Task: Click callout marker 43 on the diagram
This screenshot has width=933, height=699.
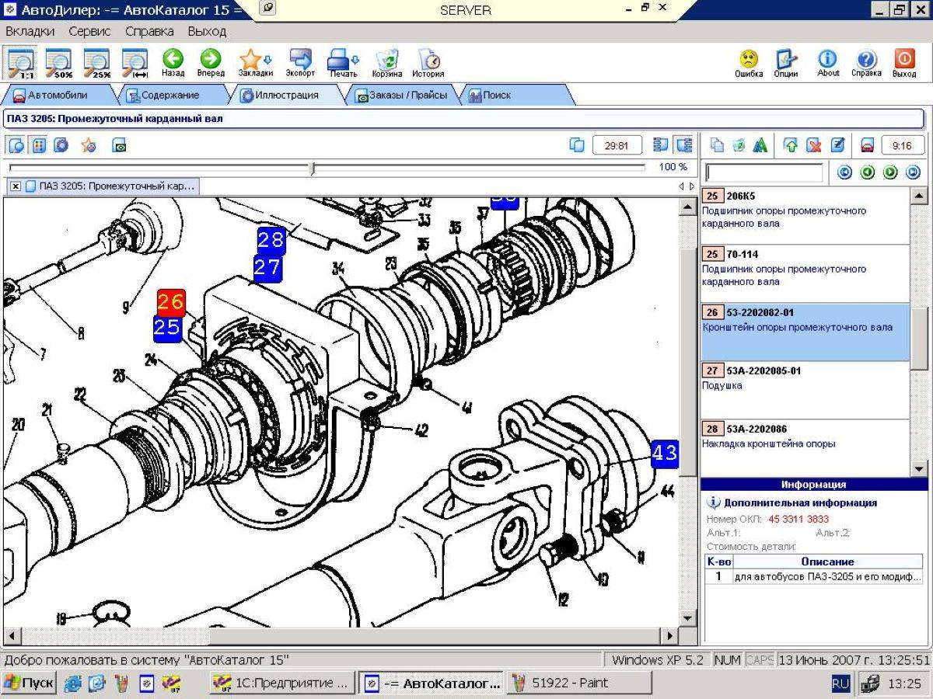Action: coord(664,453)
